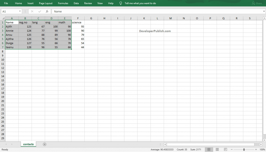Click the Count: 35 status entry
Viewport: 266px width, 152px height.
[182, 149]
